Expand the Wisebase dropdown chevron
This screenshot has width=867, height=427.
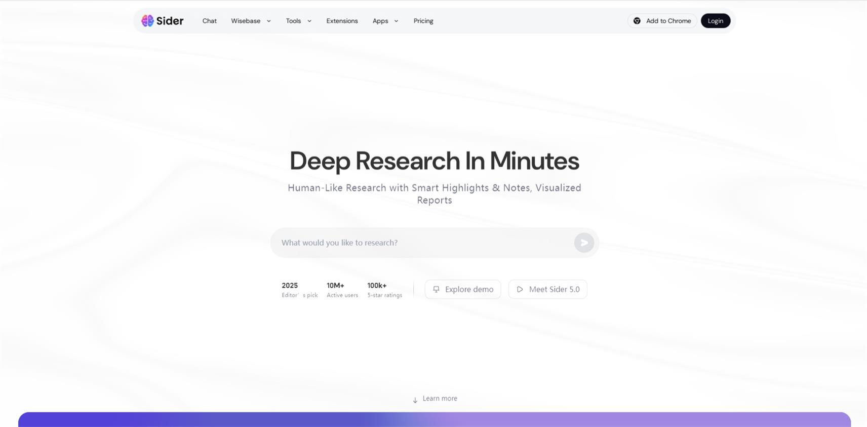click(269, 21)
